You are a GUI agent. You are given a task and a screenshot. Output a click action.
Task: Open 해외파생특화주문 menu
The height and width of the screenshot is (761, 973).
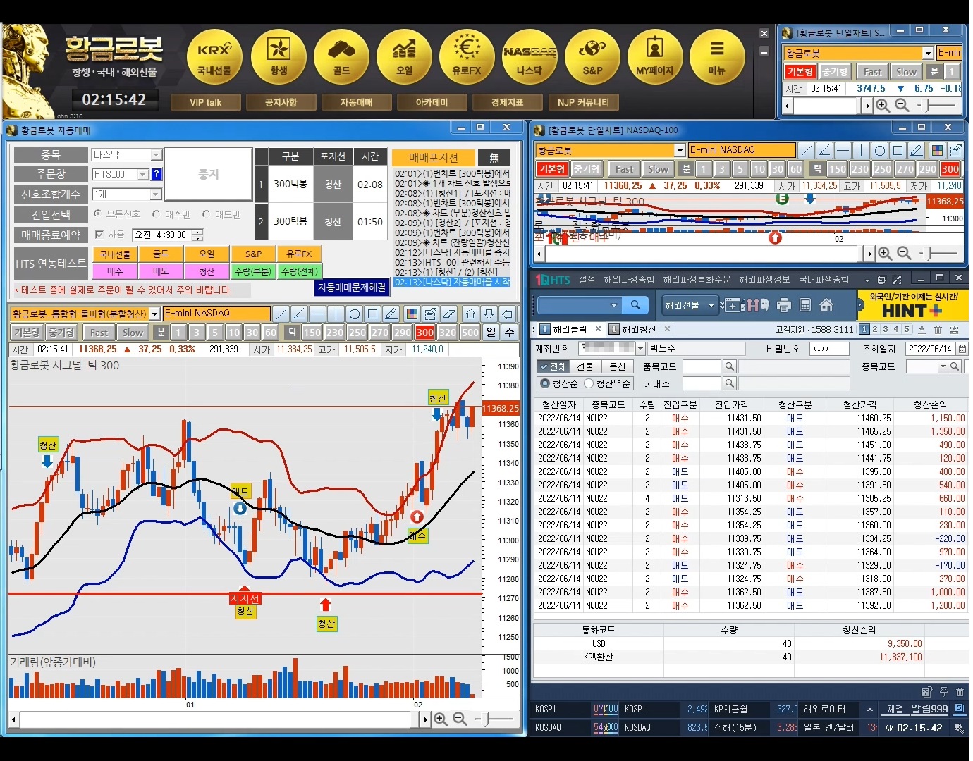(x=697, y=280)
